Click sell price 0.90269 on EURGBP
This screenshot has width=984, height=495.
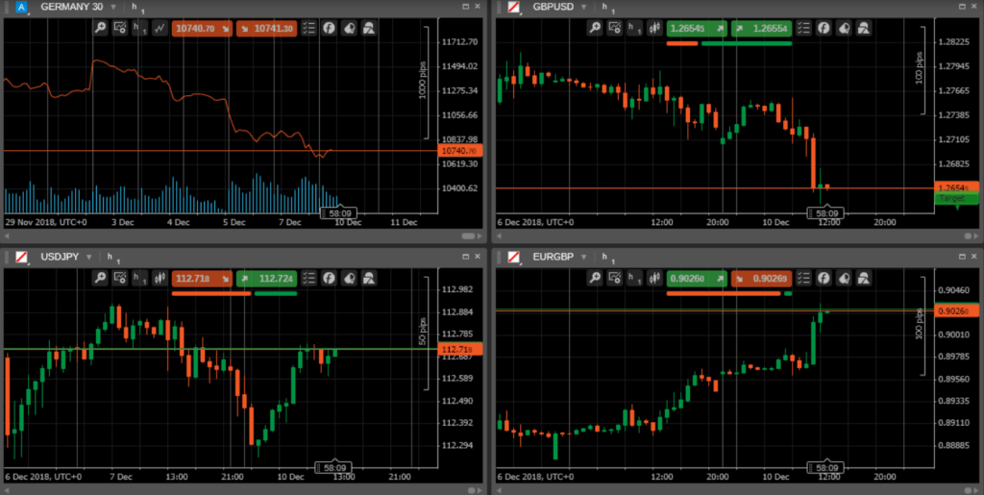[x=761, y=278]
